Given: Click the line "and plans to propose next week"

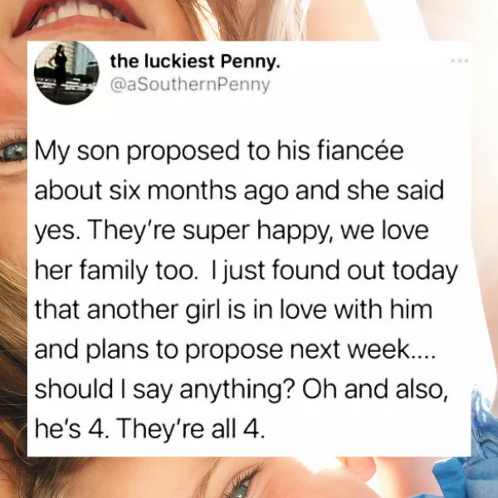Looking at the screenshot, I should [234, 350].
